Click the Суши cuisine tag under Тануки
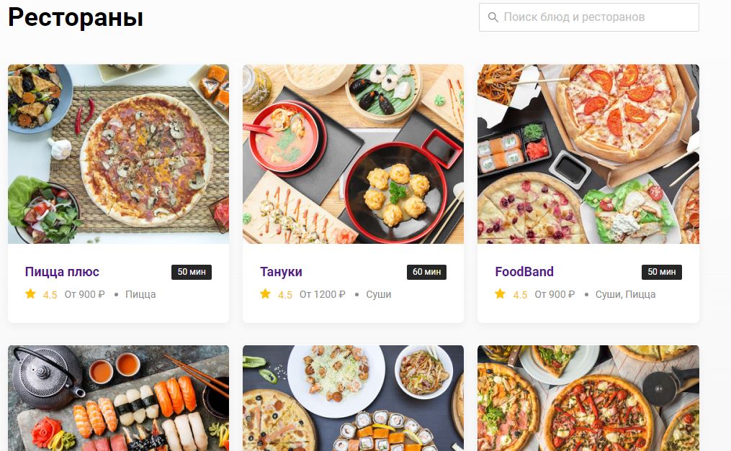The image size is (731, 451). pos(380,294)
